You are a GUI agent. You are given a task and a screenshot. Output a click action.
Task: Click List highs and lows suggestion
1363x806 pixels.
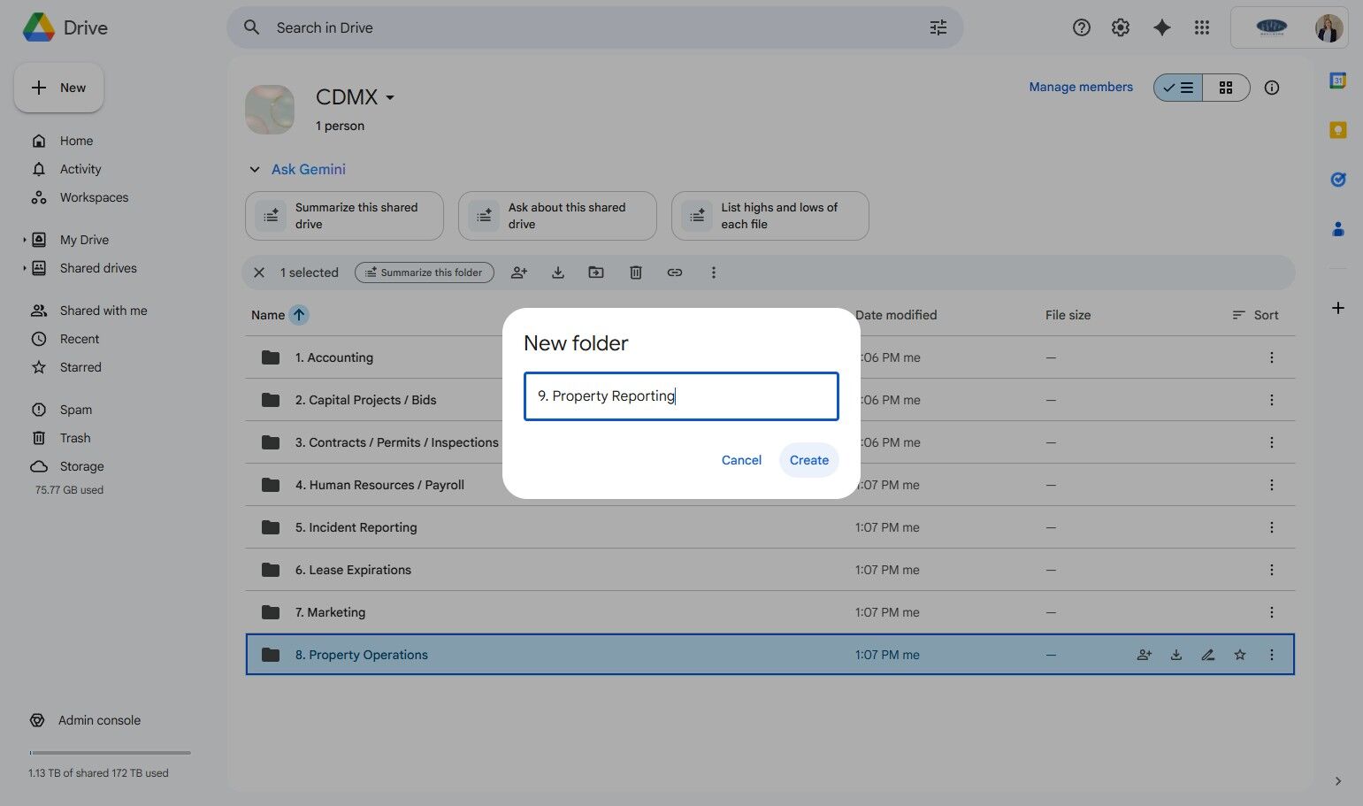pyautogui.click(x=770, y=216)
